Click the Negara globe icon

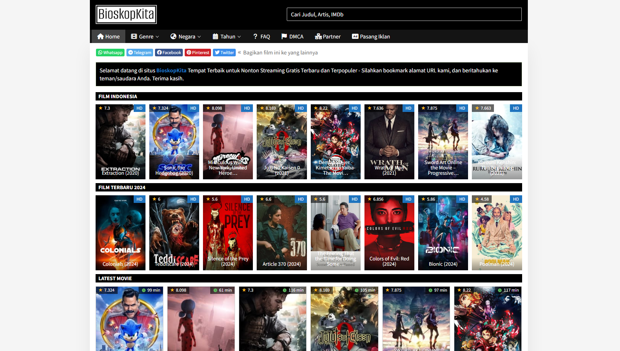(x=173, y=37)
